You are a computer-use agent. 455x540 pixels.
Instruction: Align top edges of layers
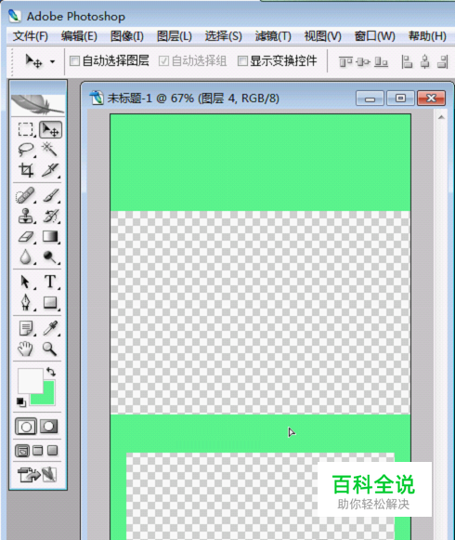tap(345, 62)
